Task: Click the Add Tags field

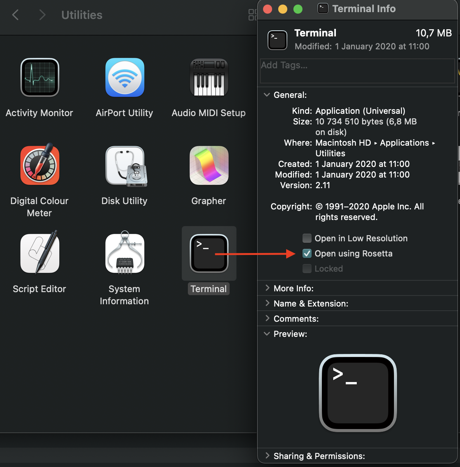Action: [357, 71]
